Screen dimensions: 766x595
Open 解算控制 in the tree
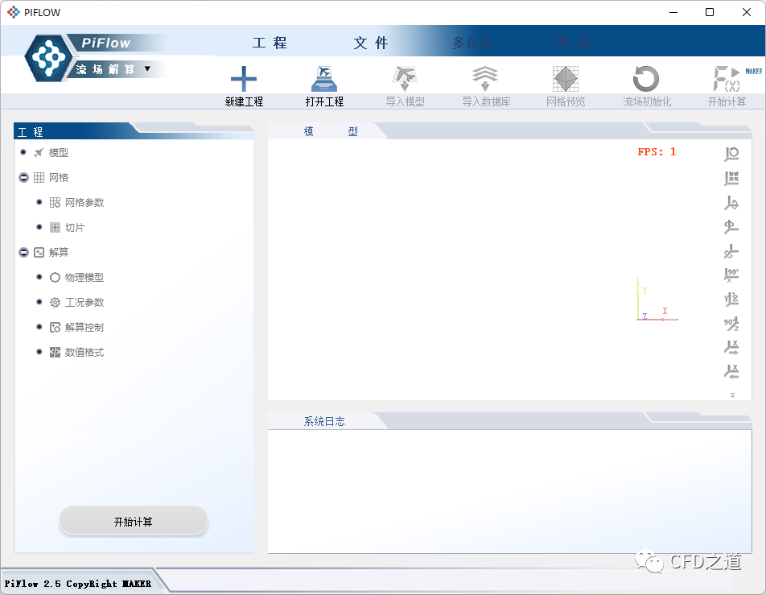click(84, 327)
